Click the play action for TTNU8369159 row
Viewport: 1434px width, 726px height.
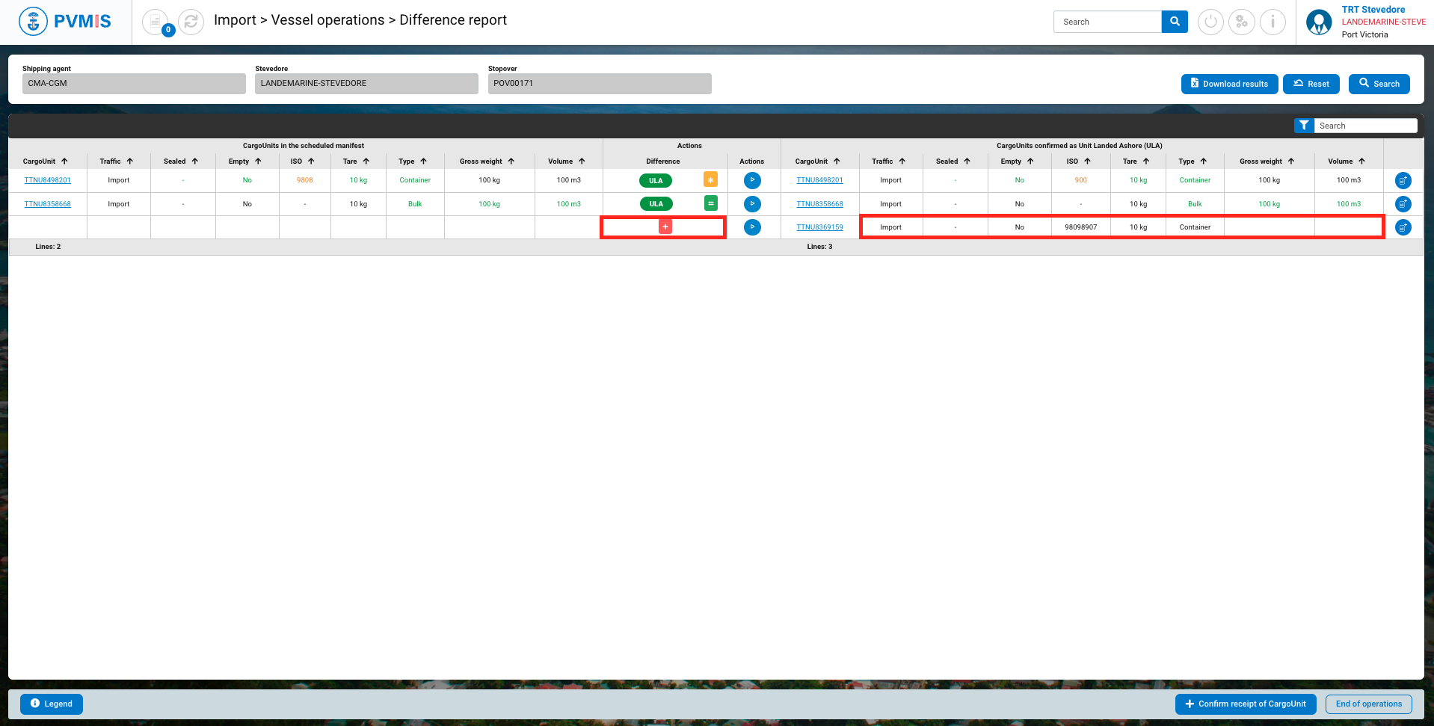(752, 227)
